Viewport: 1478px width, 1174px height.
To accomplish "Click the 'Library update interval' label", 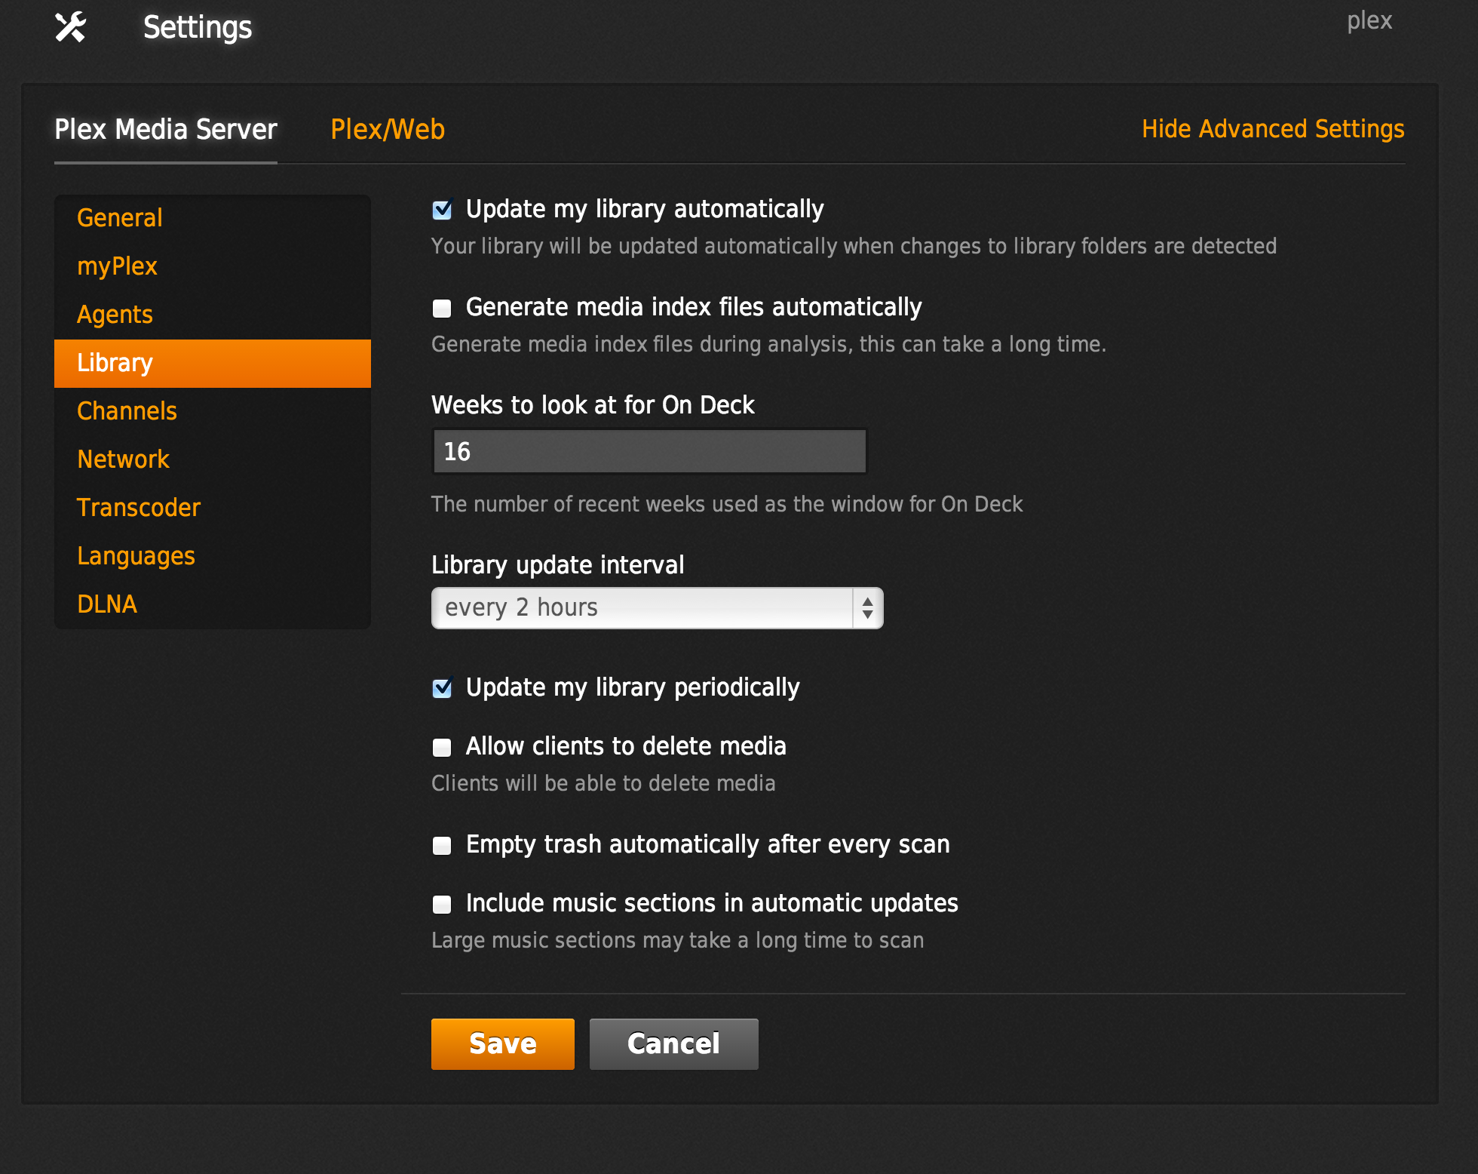I will [x=557, y=565].
